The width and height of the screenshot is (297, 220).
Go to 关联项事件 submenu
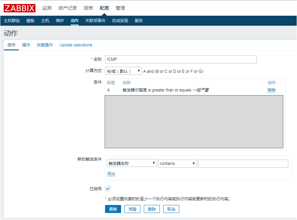[x=95, y=21]
